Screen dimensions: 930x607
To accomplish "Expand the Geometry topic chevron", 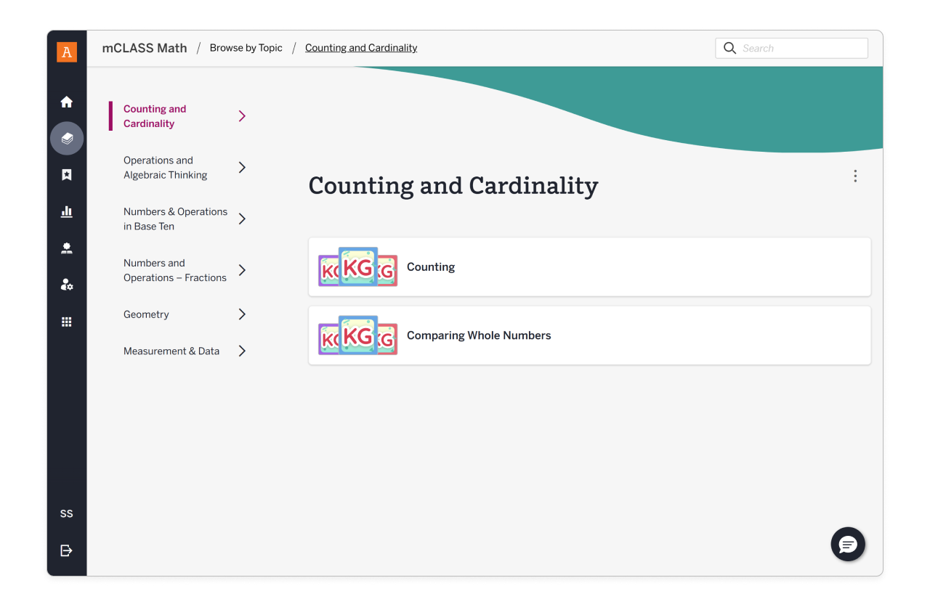I will point(242,314).
